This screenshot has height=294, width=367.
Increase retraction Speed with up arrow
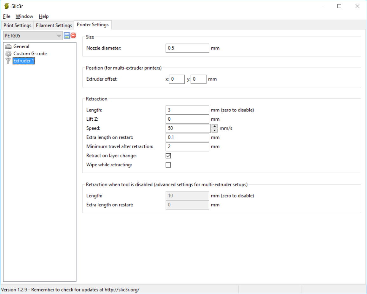point(215,126)
